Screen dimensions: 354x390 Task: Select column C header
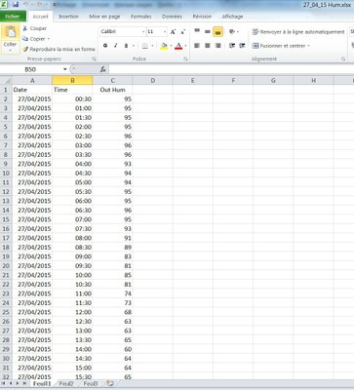pyautogui.click(x=112, y=80)
